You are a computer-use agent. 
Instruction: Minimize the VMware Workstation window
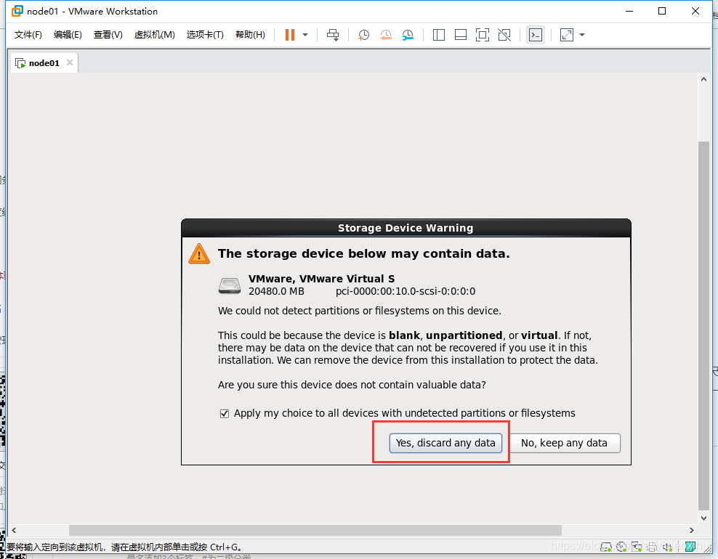pyautogui.click(x=629, y=11)
